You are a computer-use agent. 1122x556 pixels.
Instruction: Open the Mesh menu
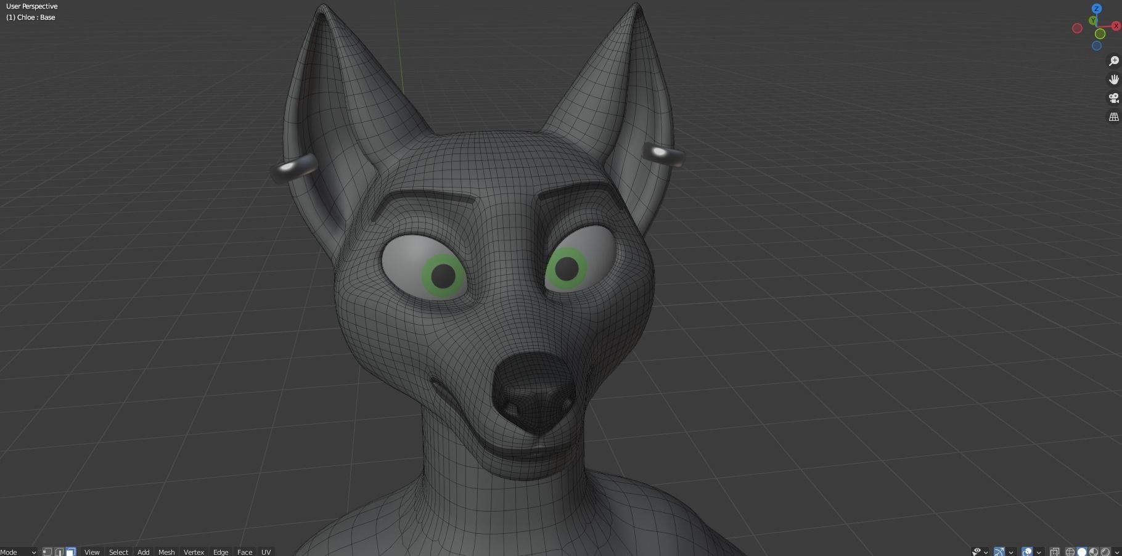[x=166, y=552]
